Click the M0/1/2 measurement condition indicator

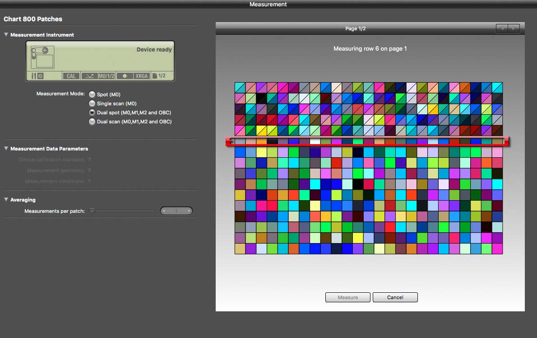click(106, 76)
